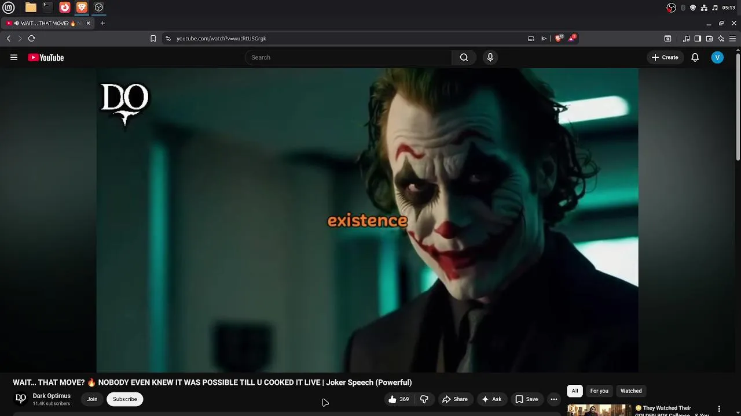Screen dimensions: 741x416
Task: Open the Brave playlist music note icon
Action: point(687,39)
